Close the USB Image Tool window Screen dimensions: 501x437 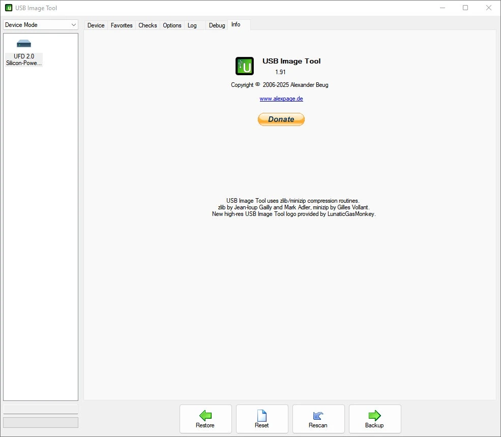489,8
